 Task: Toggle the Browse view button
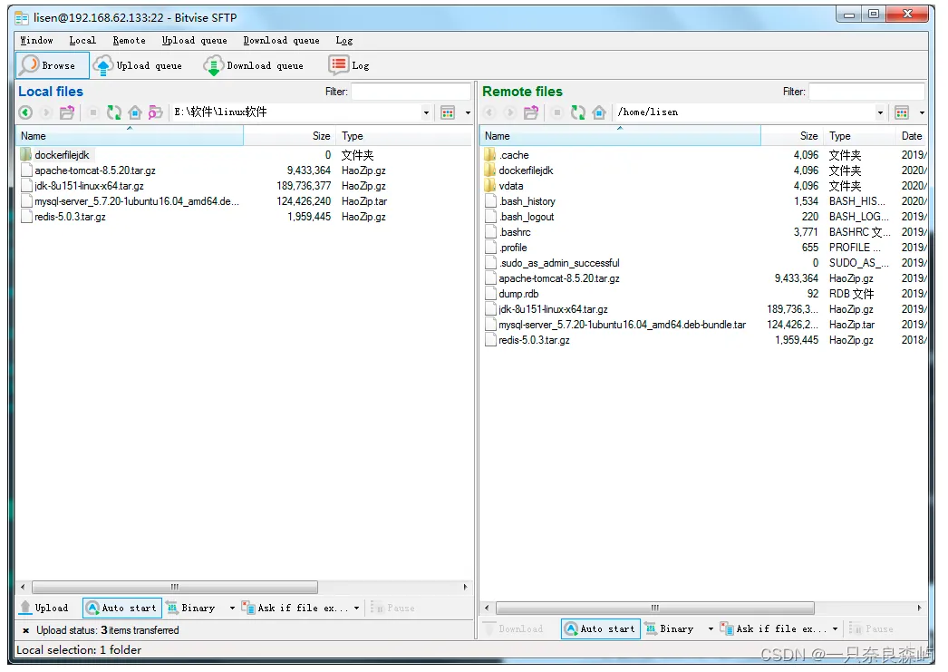click(52, 65)
